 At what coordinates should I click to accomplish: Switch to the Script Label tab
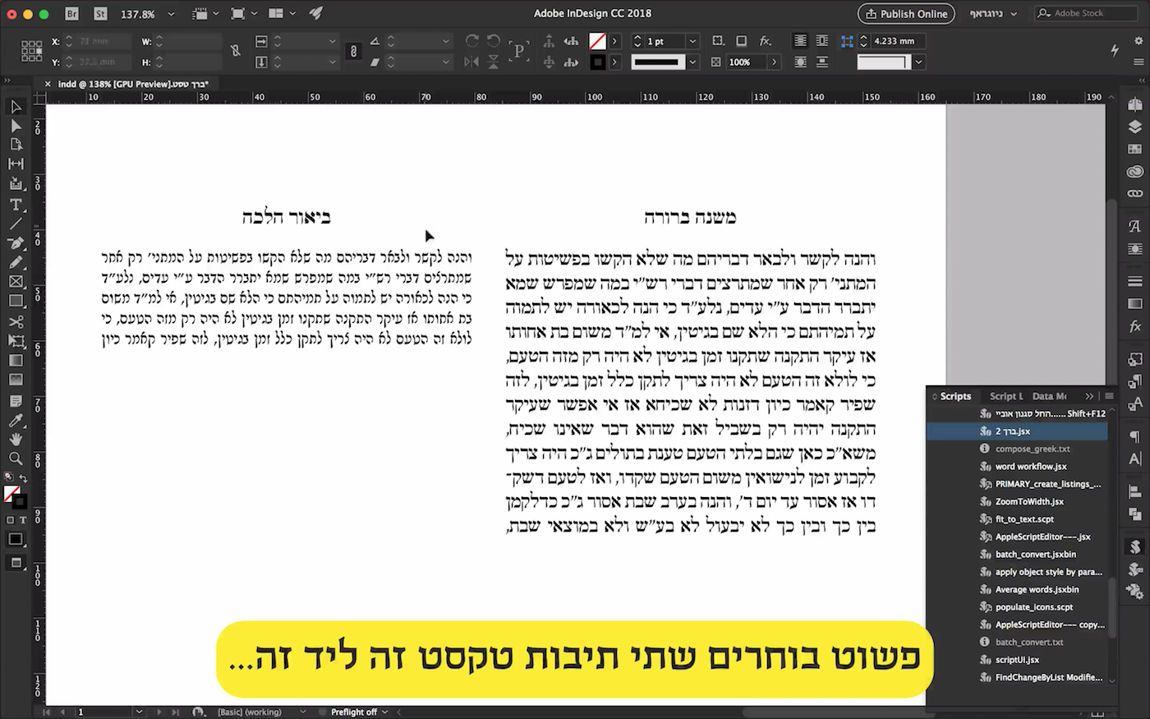1005,396
